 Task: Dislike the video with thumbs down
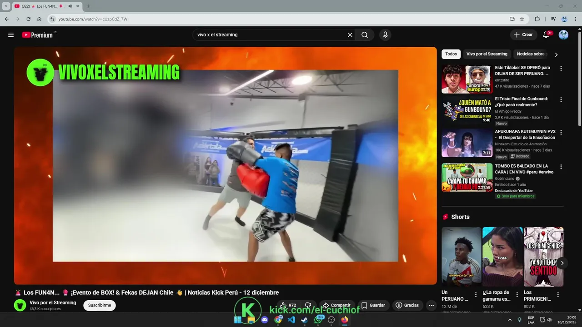(x=308, y=305)
